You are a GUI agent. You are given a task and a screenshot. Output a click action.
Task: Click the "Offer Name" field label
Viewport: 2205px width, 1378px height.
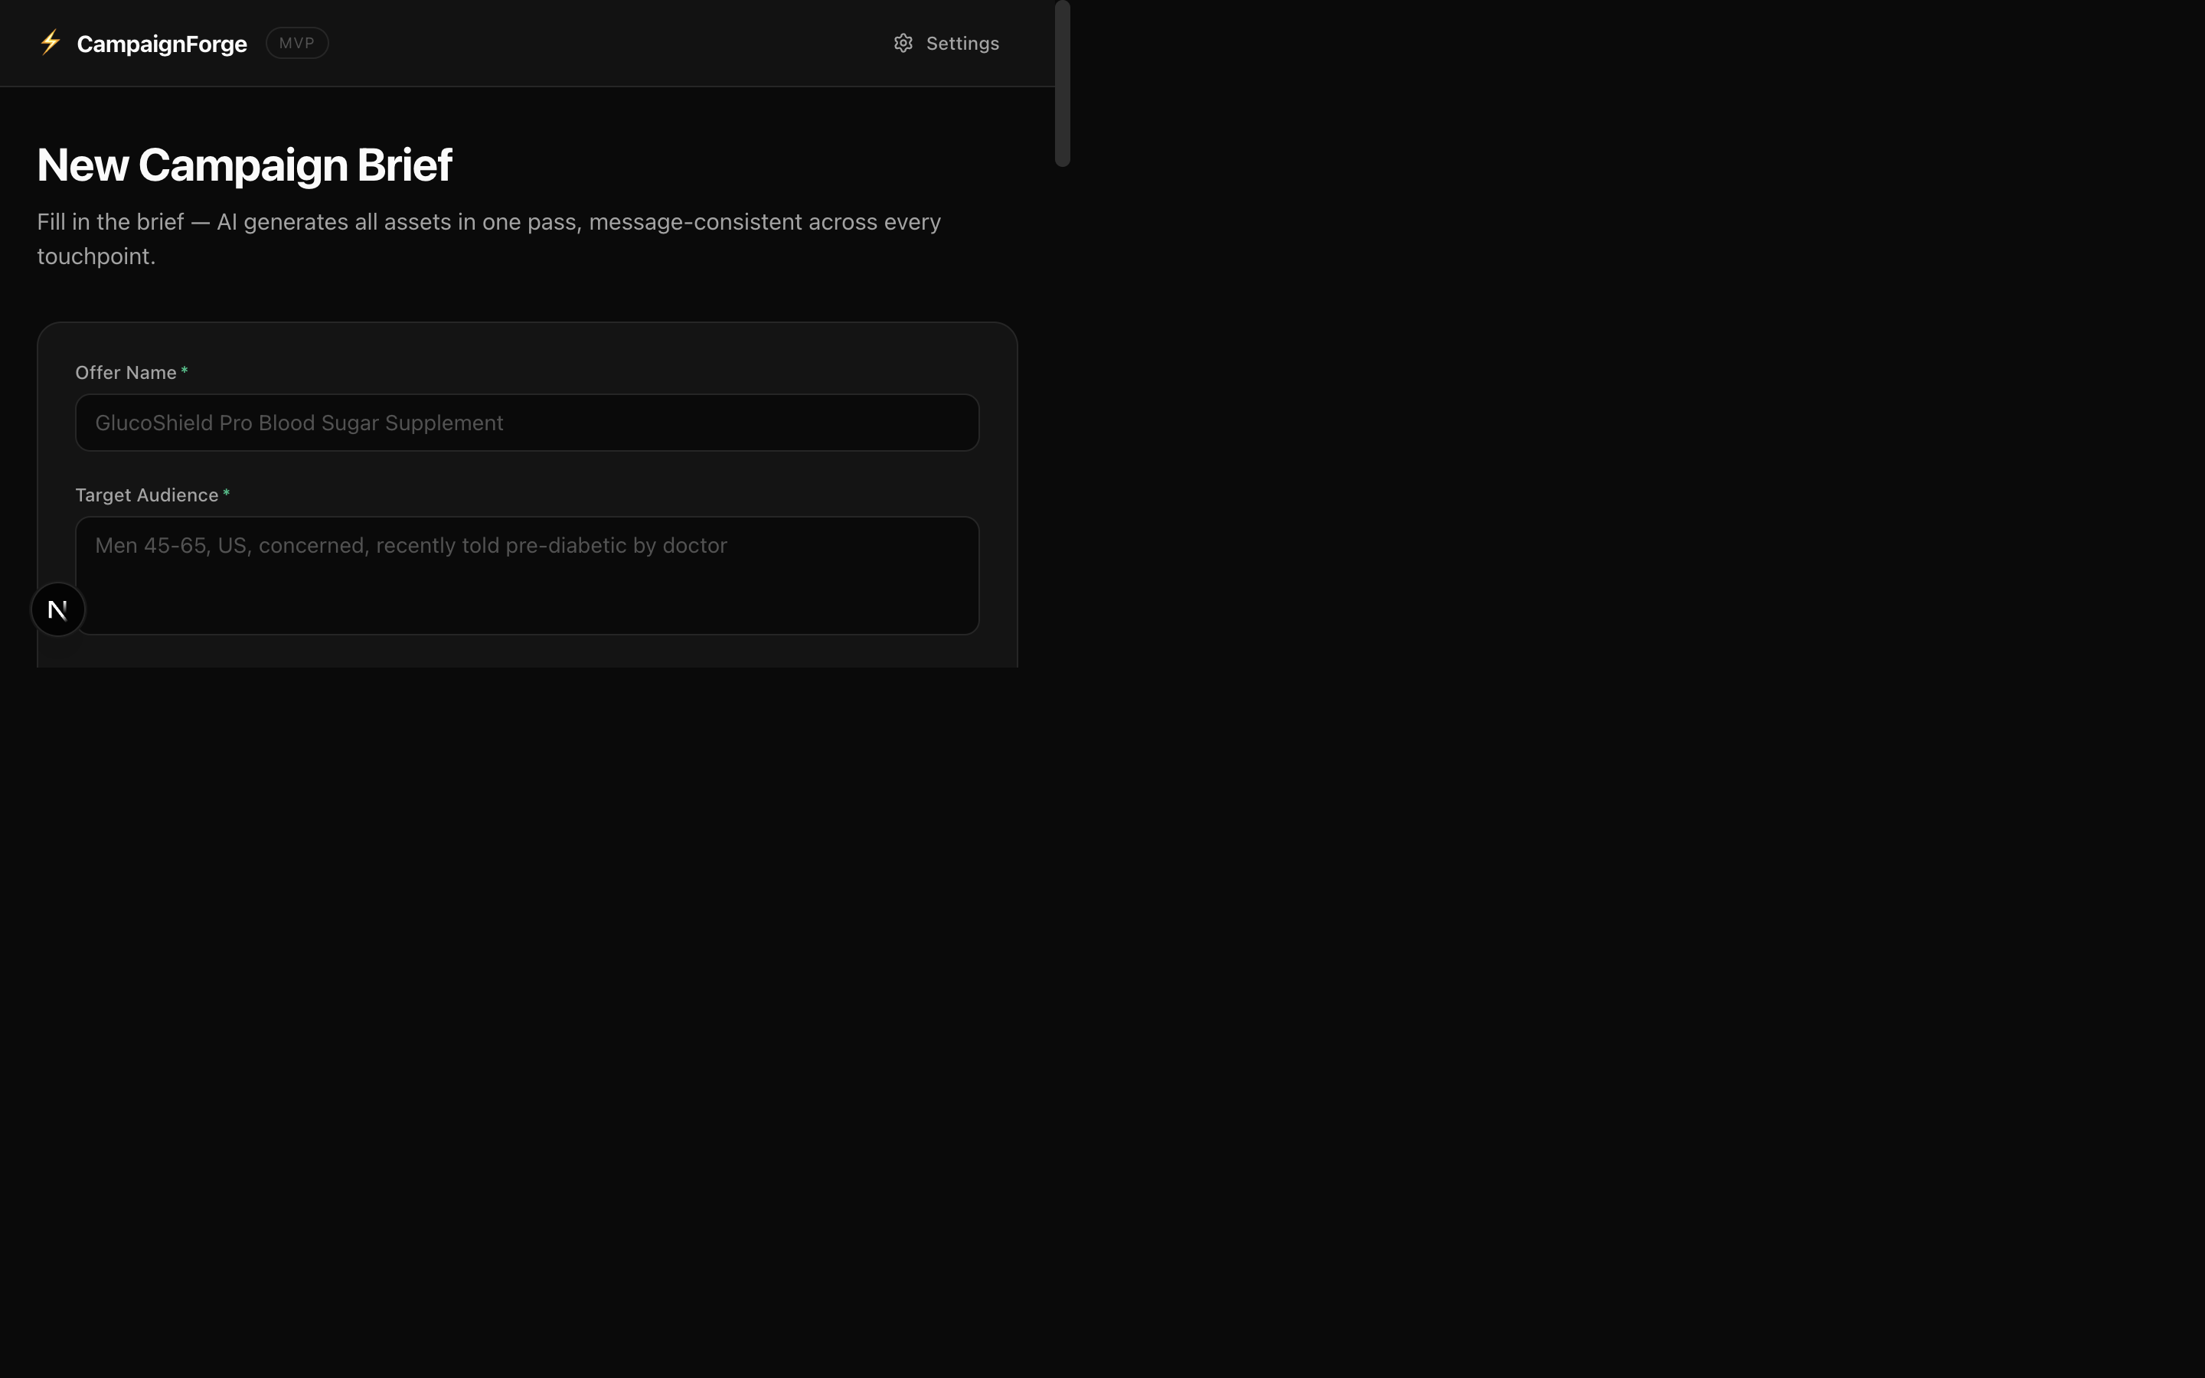(x=126, y=373)
